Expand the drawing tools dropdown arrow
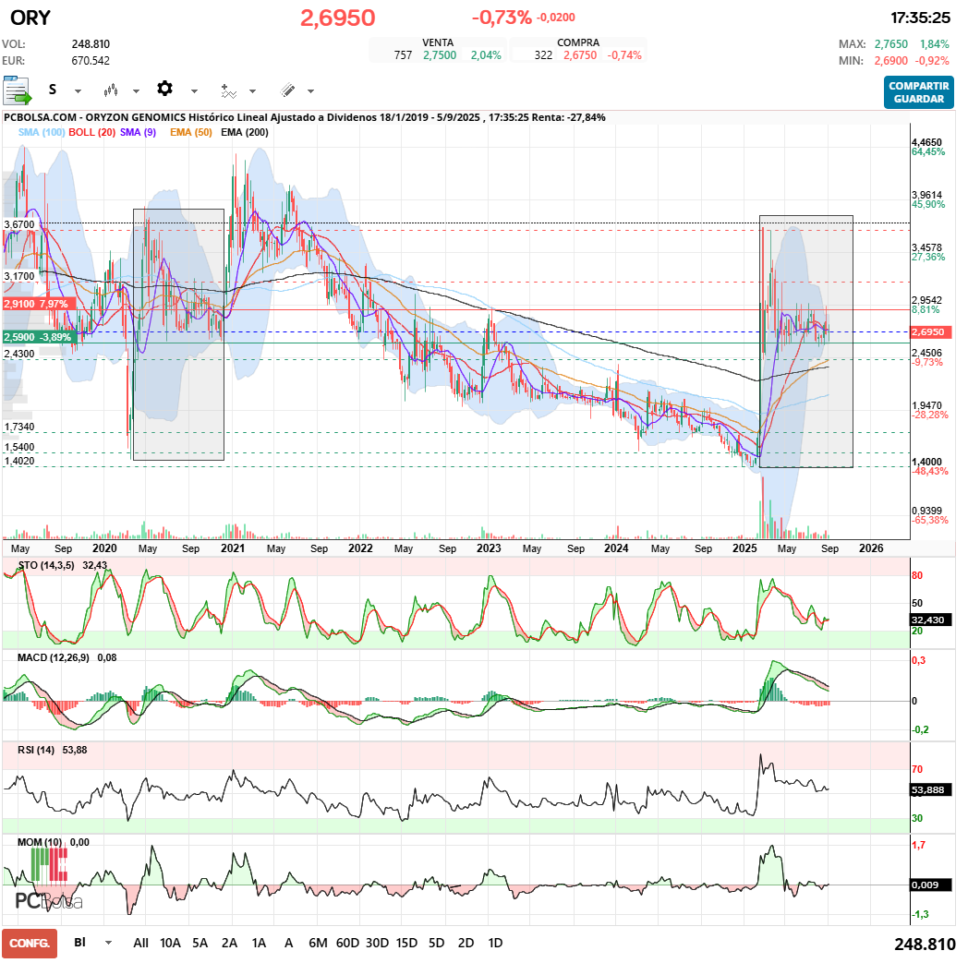968x963 pixels. [311, 91]
